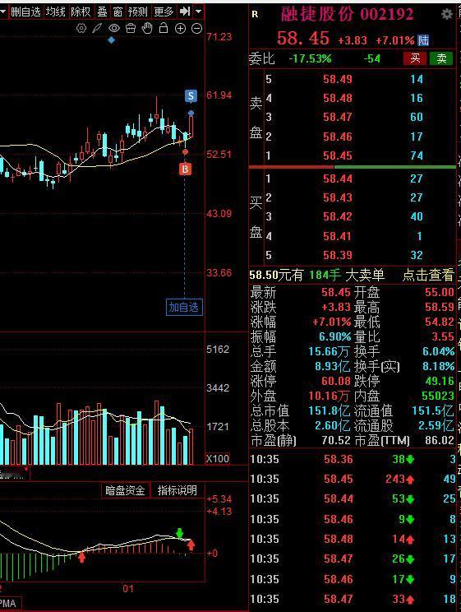Select buy level 3 price 58.42

coord(338,216)
